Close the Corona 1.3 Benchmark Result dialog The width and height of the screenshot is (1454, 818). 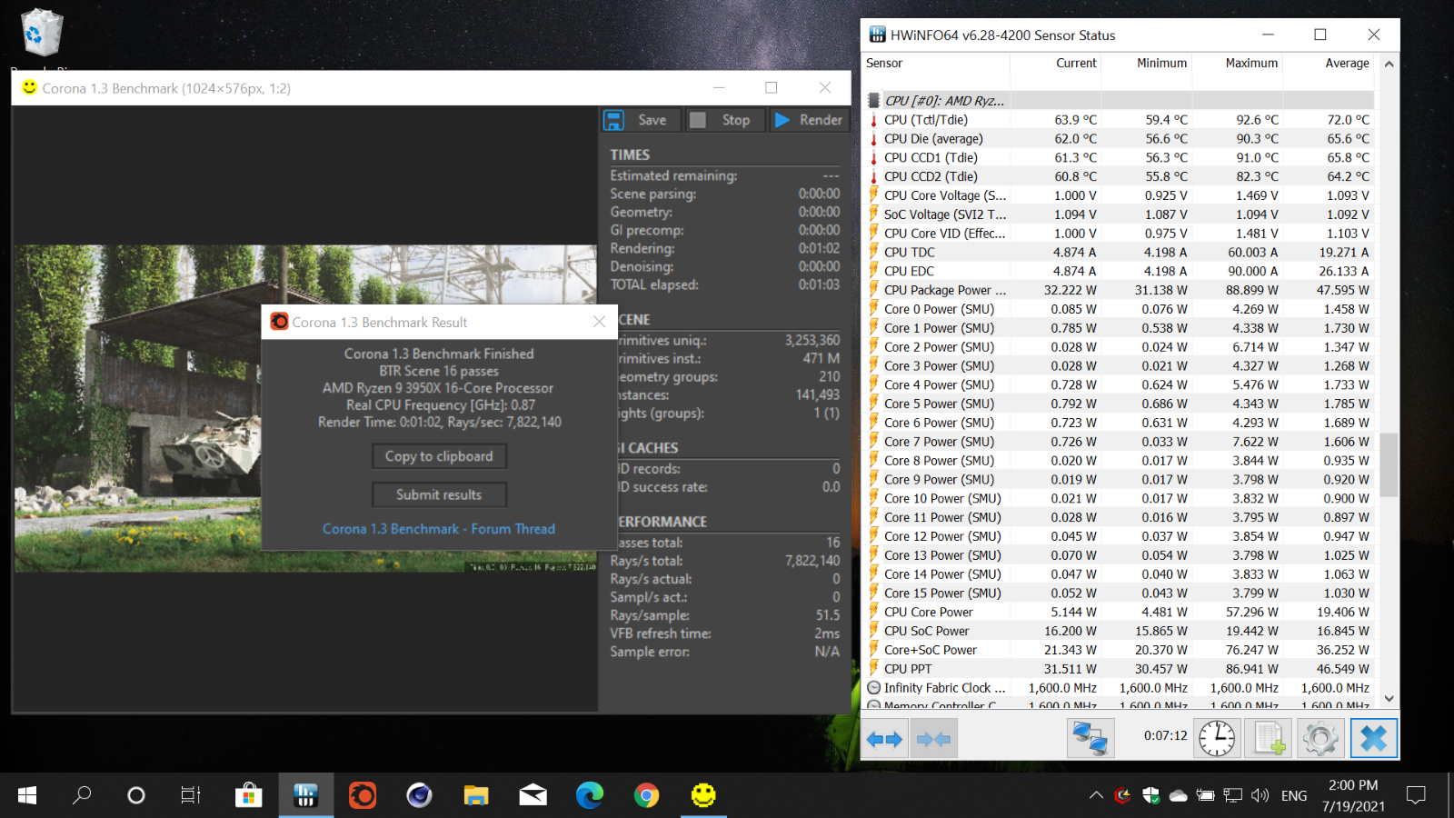pos(599,322)
